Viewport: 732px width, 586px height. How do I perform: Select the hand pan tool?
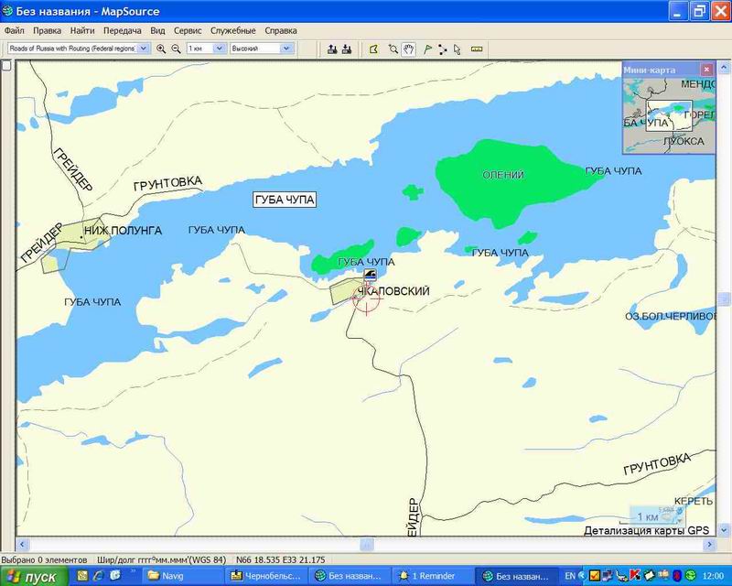[x=408, y=49]
